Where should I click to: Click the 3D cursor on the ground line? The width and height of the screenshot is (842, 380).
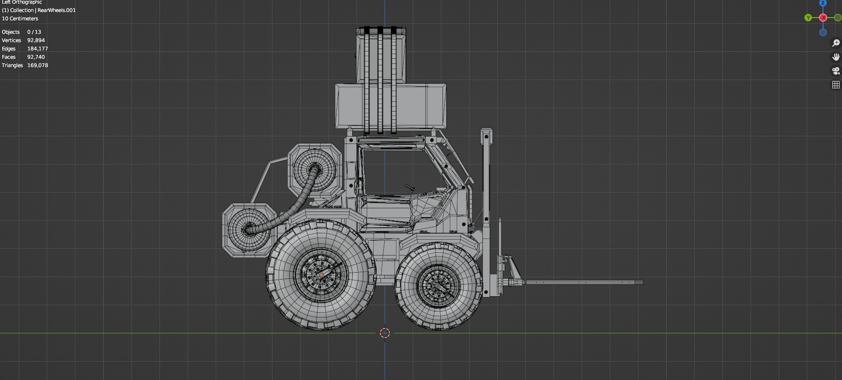point(385,333)
